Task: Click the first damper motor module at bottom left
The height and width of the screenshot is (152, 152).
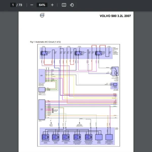Action: (45, 137)
